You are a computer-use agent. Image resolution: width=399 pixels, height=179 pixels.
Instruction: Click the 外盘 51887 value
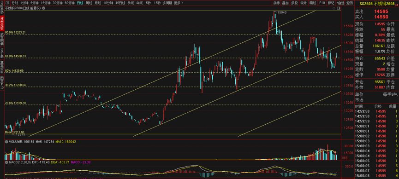[381, 87]
